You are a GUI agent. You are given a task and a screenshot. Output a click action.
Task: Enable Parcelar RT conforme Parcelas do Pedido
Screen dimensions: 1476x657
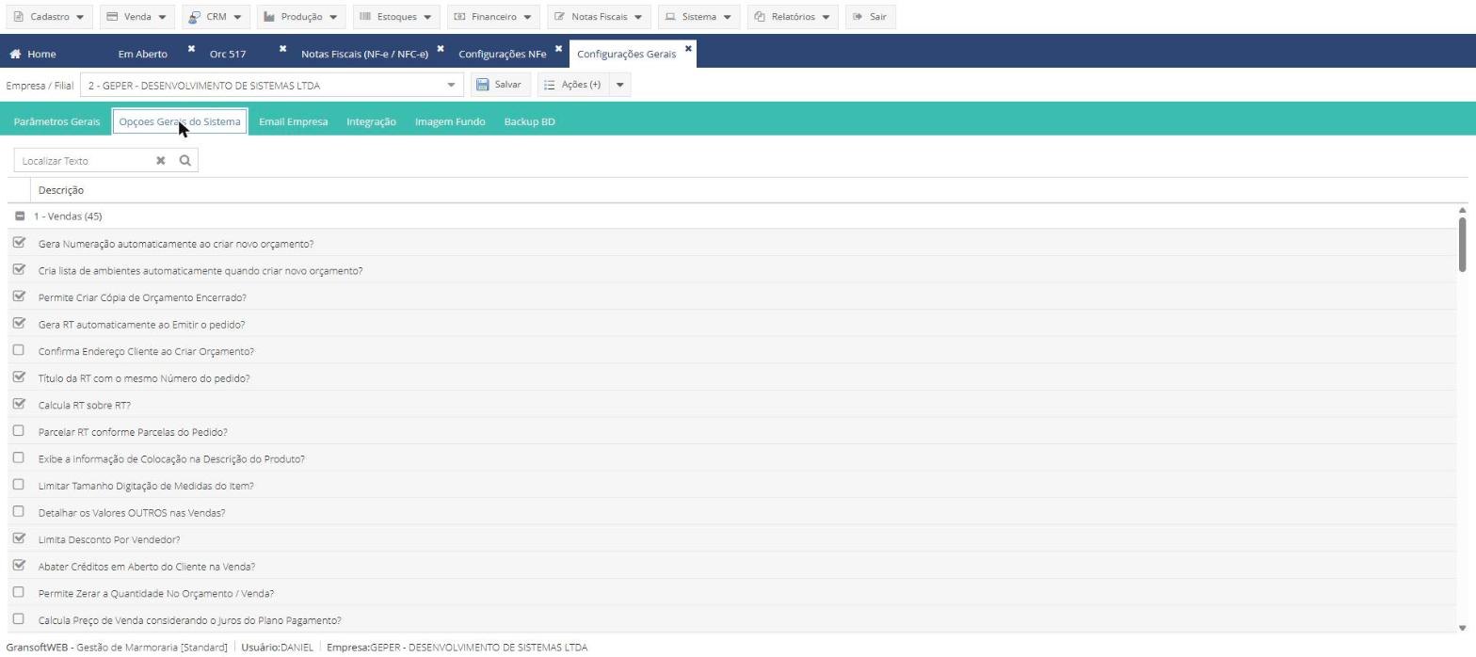[x=18, y=431]
